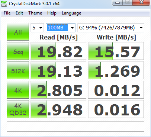Click the 512K read result 19.13

point(58,70)
